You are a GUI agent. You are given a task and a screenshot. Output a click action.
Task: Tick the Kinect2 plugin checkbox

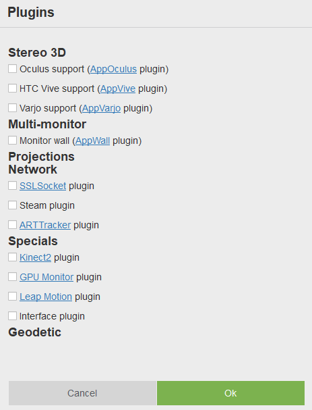click(12, 257)
